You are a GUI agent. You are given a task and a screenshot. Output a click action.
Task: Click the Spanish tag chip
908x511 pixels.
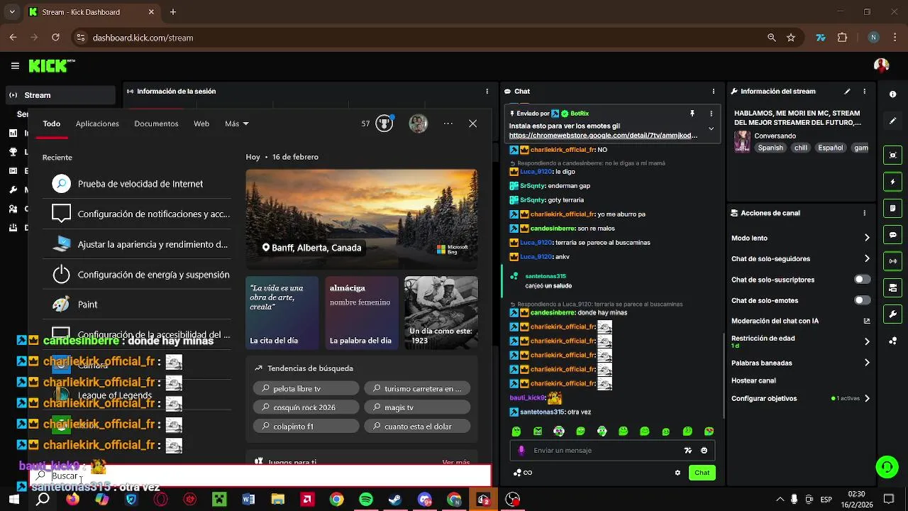click(x=770, y=148)
